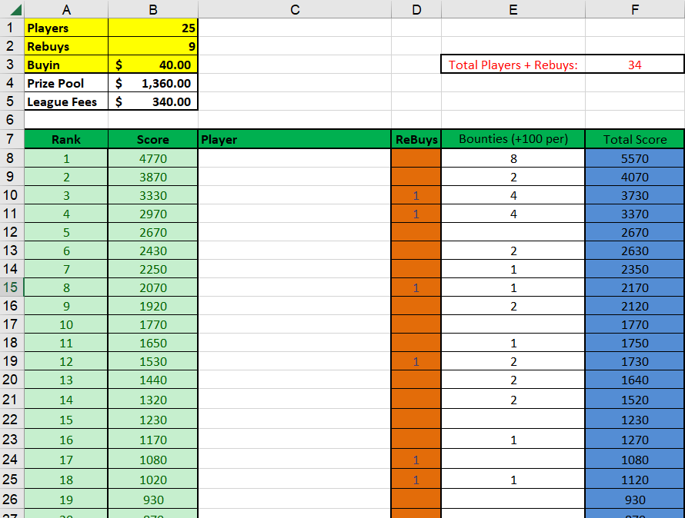Click empty player cell for rank 1
Screen dimensions: 685x518
coord(295,158)
